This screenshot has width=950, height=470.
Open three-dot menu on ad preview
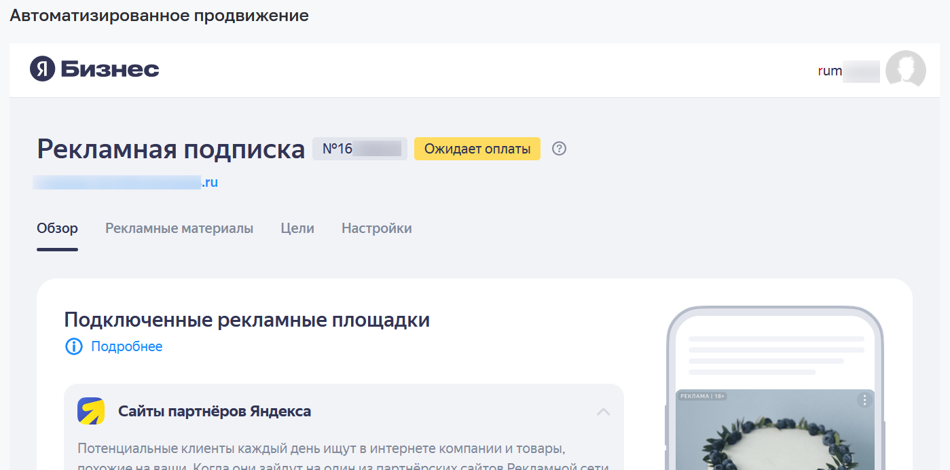point(864,400)
